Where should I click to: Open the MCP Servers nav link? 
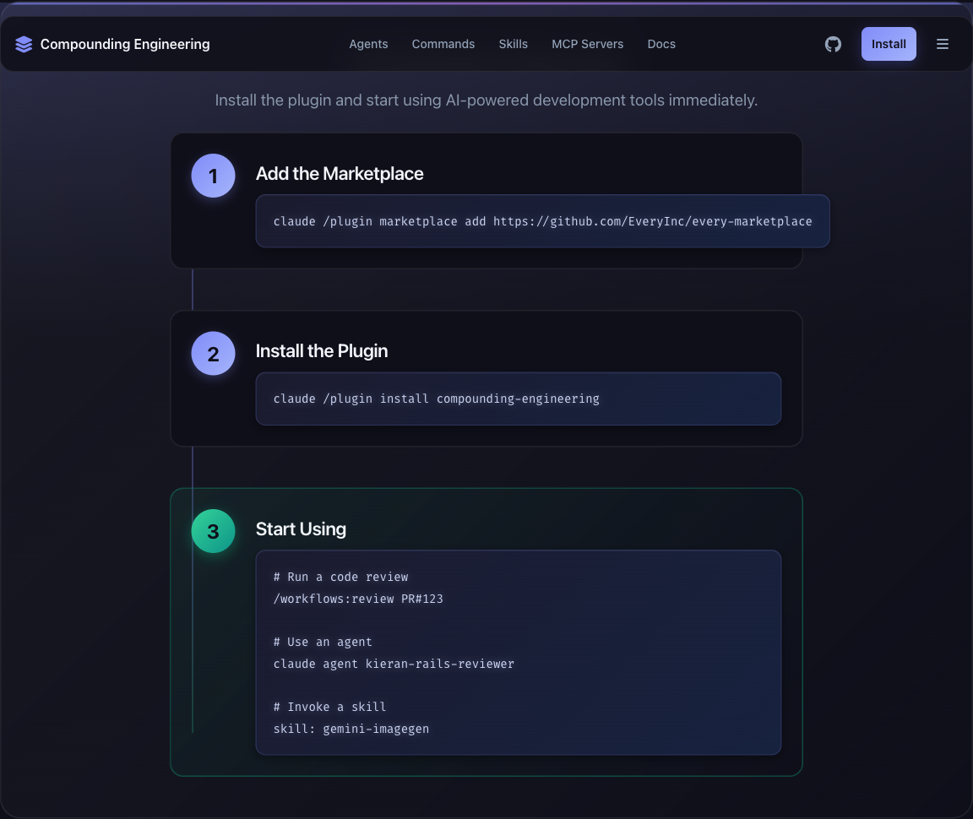587,44
